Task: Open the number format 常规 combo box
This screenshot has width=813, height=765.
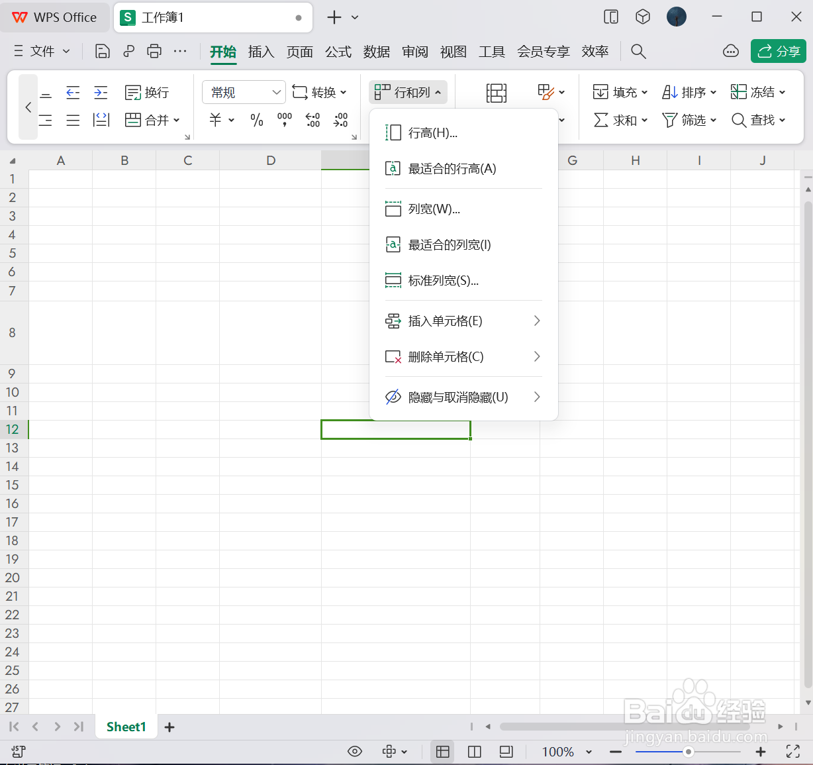Action: [x=244, y=92]
